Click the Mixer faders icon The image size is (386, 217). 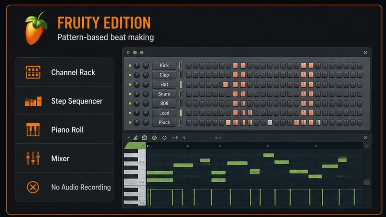tap(33, 158)
